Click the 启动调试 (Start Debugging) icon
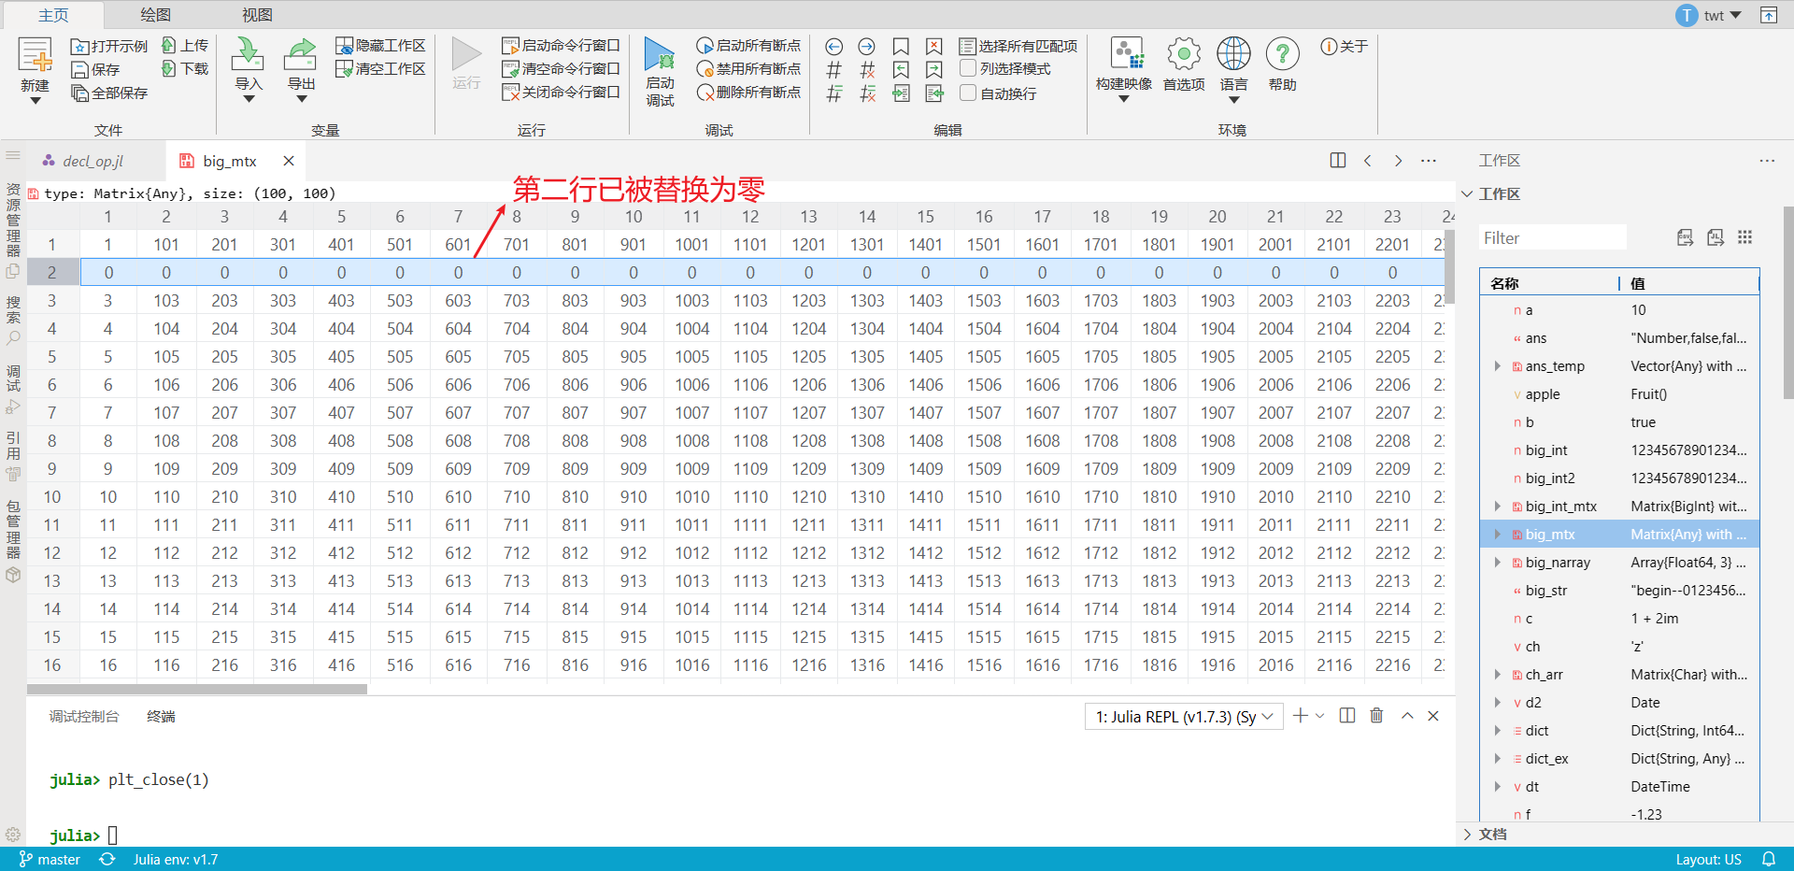Viewport: 1794px width, 871px height. [x=660, y=56]
